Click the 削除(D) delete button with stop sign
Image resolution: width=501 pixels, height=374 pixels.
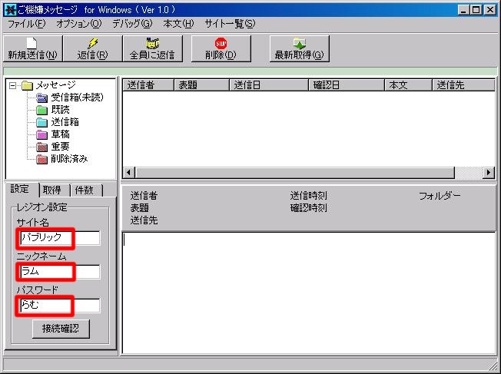(221, 48)
